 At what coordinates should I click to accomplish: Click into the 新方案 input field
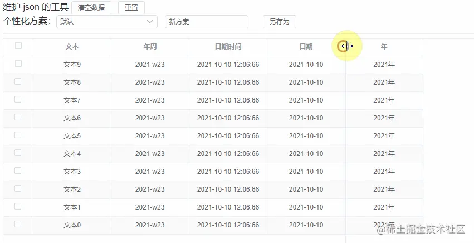pyautogui.click(x=207, y=22)
